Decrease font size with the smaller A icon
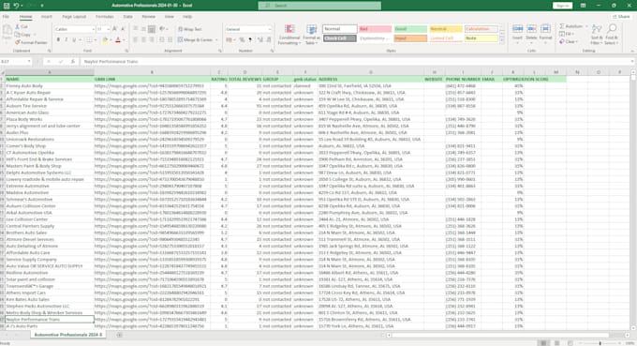This screenshot has width=637, height=346. [x=123, y=29]
